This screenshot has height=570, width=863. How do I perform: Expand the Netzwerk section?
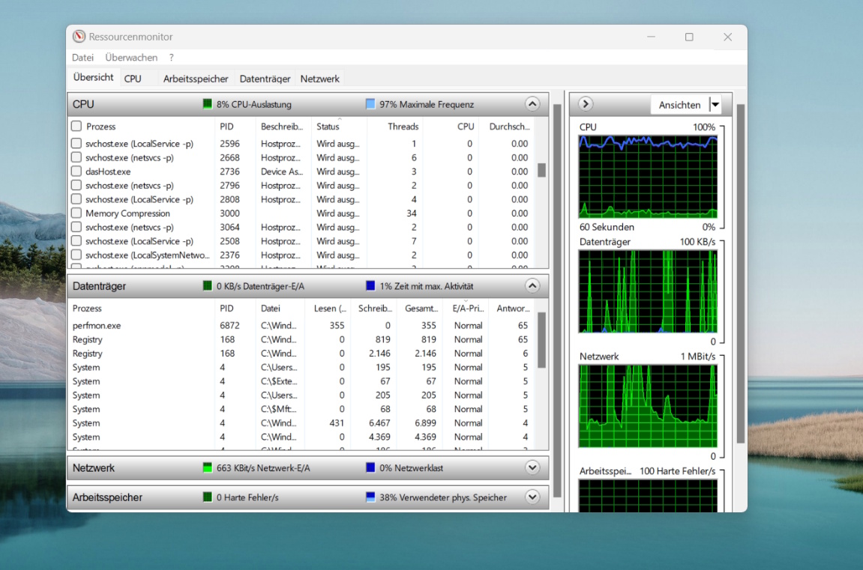tap(532, 468)
